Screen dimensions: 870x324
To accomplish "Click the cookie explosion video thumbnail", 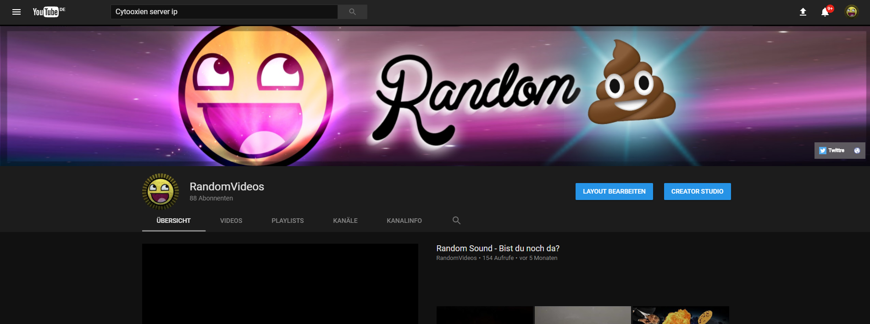I will [680, 315].
